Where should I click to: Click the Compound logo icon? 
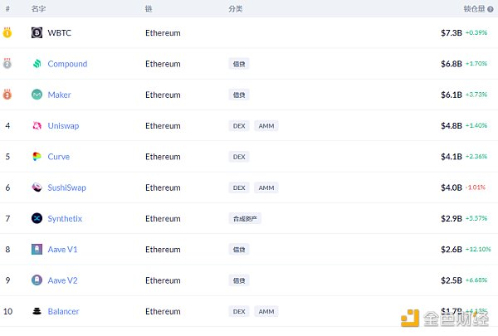click(x=37, y=64)
